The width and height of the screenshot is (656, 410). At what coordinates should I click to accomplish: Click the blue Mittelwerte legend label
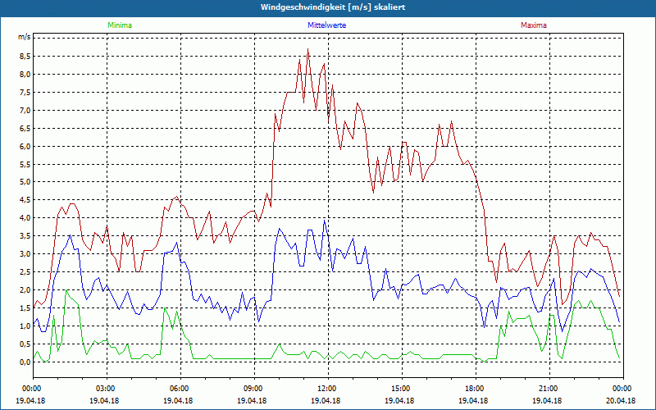326,25
